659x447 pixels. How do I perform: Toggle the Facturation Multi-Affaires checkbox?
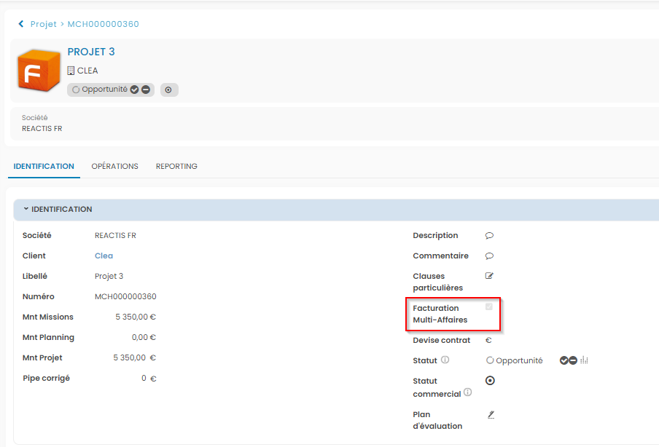[x=489, y=307]
